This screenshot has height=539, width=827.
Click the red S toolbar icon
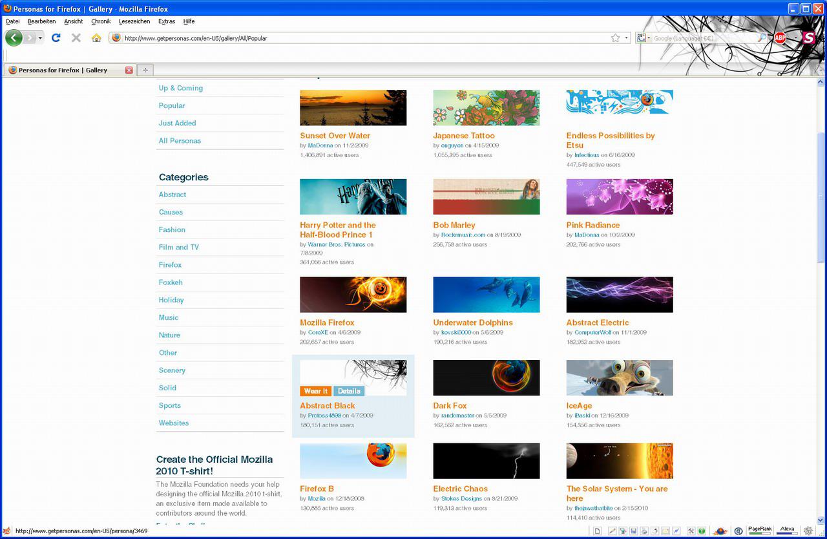click(x=808, y=38)
